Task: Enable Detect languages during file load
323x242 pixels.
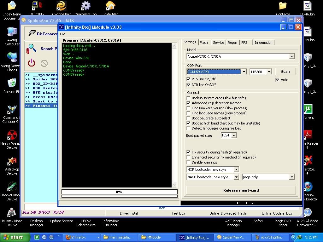Action: 188,128
